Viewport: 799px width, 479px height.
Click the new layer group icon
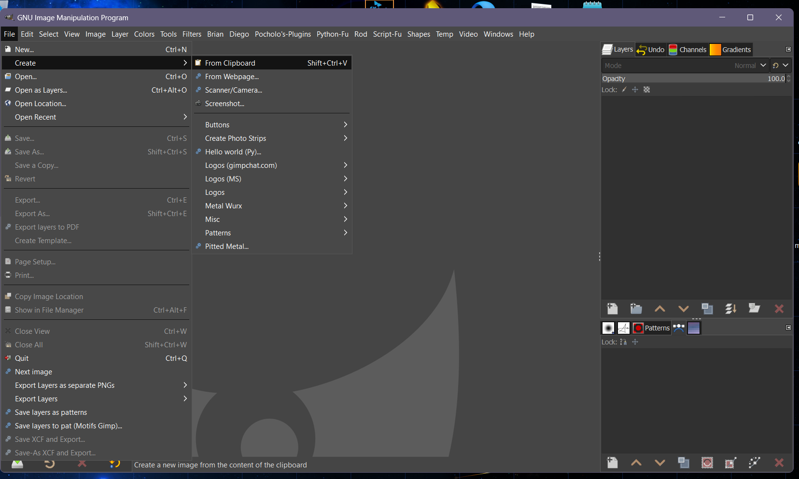pyautogui.click(x=636, y=309)
